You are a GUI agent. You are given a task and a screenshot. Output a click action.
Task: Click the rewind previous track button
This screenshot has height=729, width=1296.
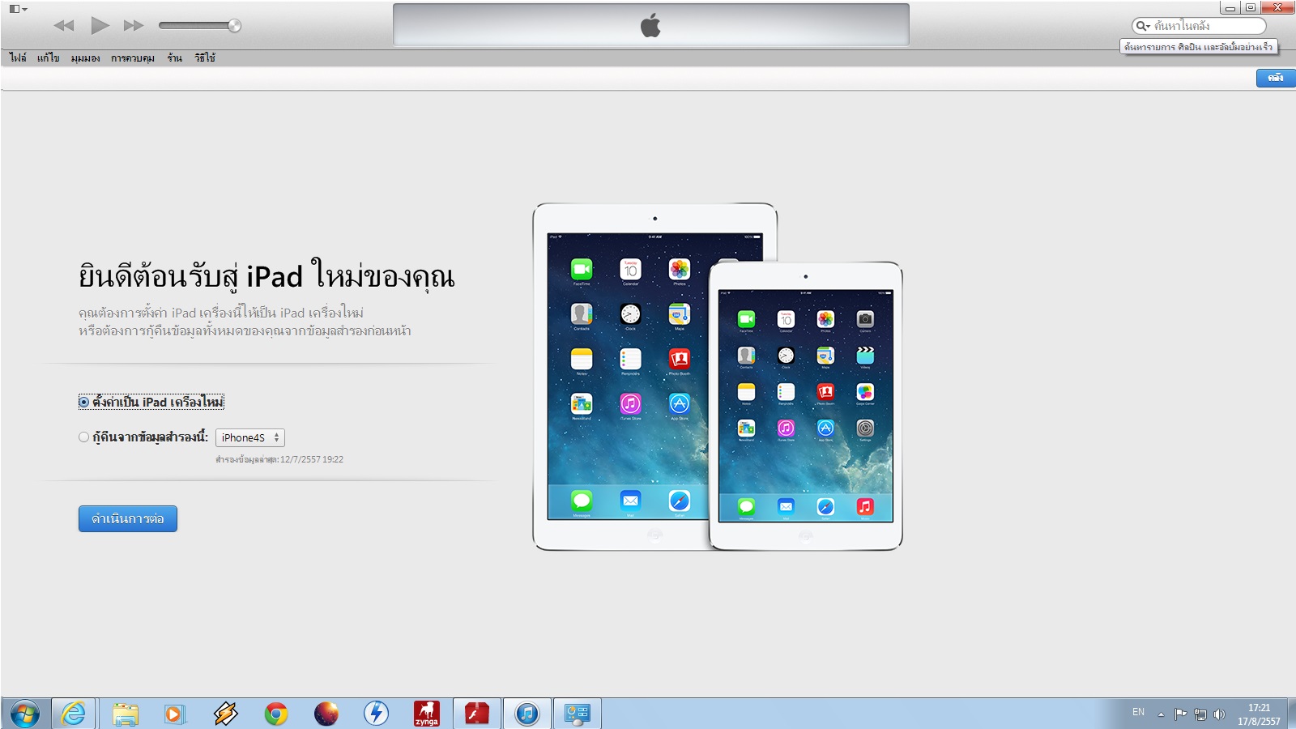[x=64, y=26]
